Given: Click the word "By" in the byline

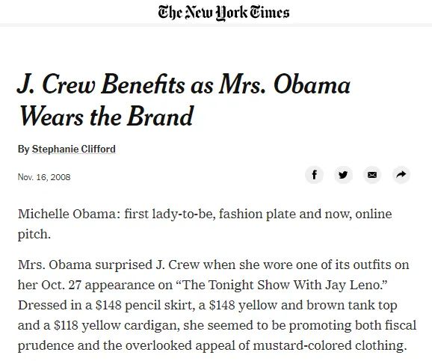Looking at the screenshot, I should tap(24, 149).
